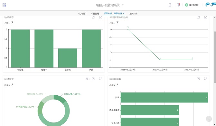The image size is (216, 126).
Task: Open the clock icon with red dot
Action: [178, 5]
